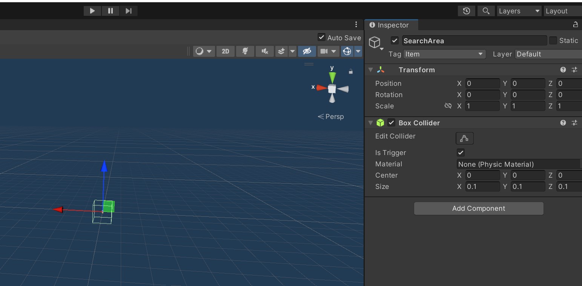Click the Step frame button
582x286 pixels.
point(129,11)
